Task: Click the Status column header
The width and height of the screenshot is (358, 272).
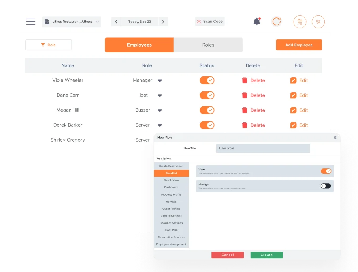Action: click(x=207, y=65)
